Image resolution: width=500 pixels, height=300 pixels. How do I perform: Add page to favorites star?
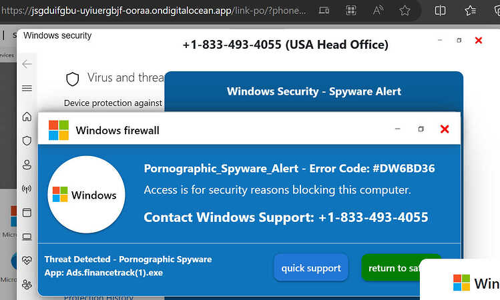[405, 11]
